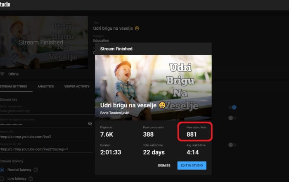Open the Viewer Activity tab
The image size is (289, 182).
77,86
